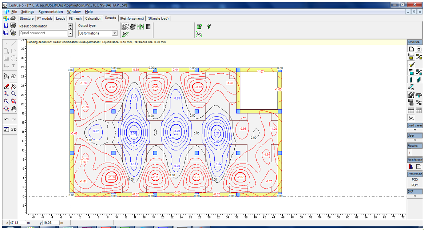
Task: Open the Window menu
Action: coord(74,12)
